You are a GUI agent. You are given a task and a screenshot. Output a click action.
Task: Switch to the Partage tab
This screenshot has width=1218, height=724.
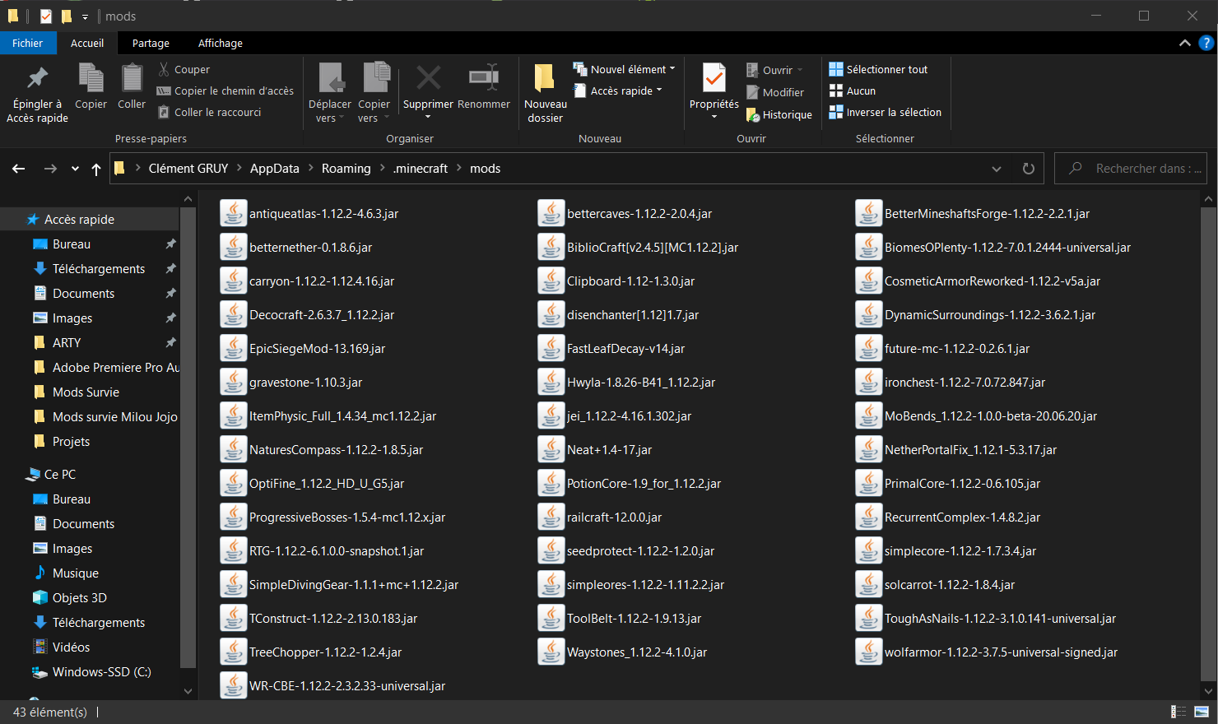click(151, 43)
